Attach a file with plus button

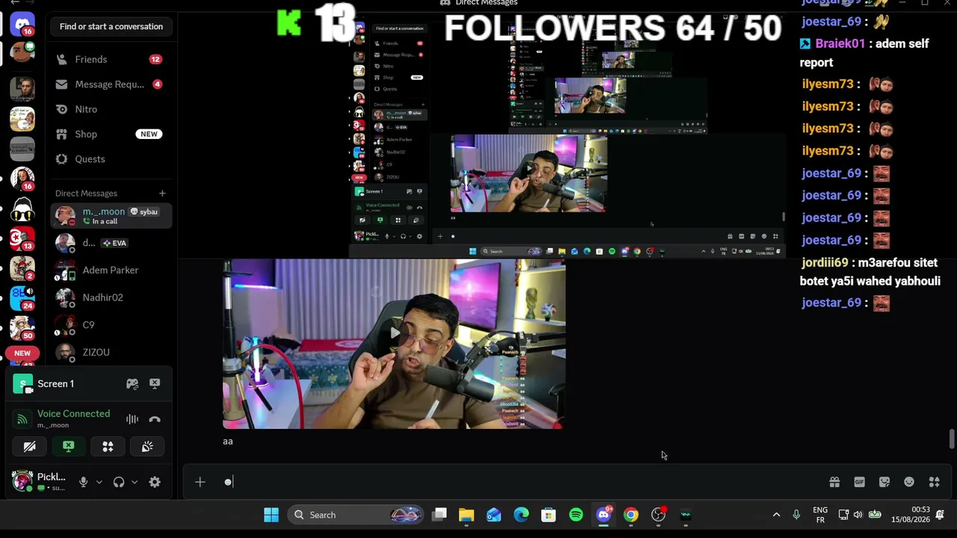[200, 482]
